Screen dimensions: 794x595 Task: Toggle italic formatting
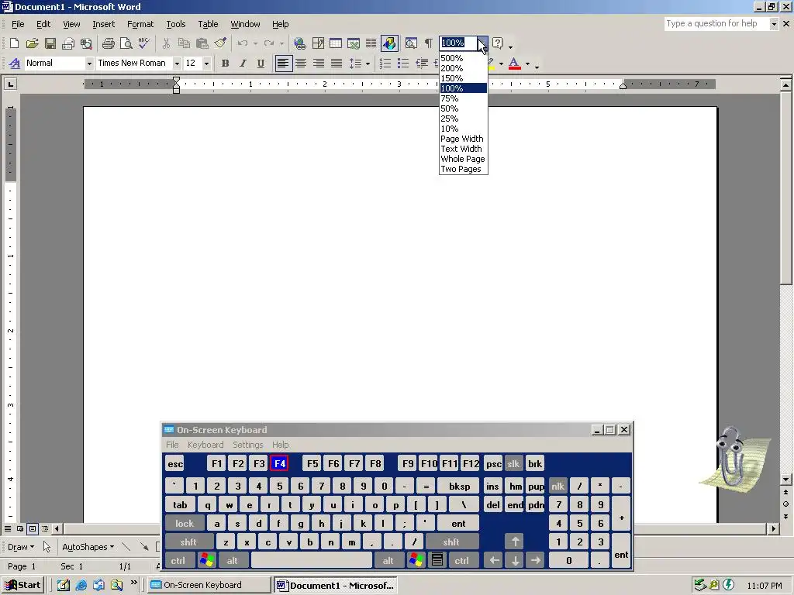tap(243, 64)
